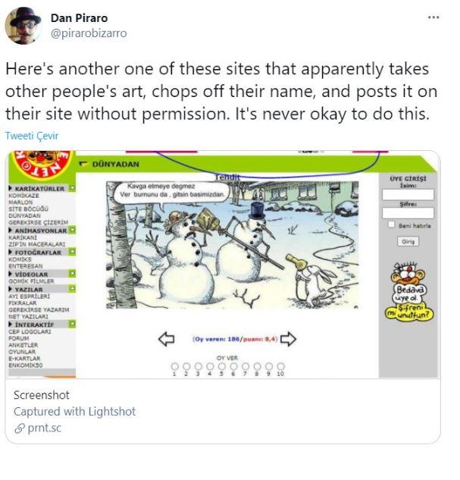Expand the YAZILAR menu section

coord(29,289)
